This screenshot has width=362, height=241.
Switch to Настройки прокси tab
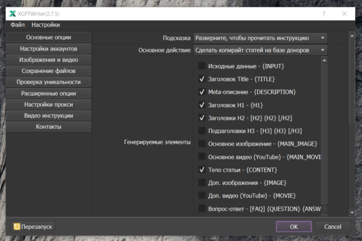tap(48, 104)
